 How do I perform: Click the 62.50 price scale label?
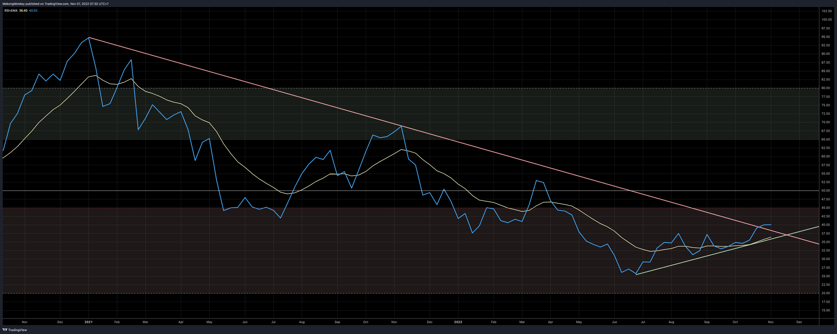tap(826, 148)
